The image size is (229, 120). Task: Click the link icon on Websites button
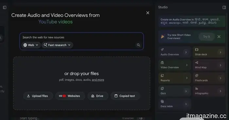click(x=61, y=96)
